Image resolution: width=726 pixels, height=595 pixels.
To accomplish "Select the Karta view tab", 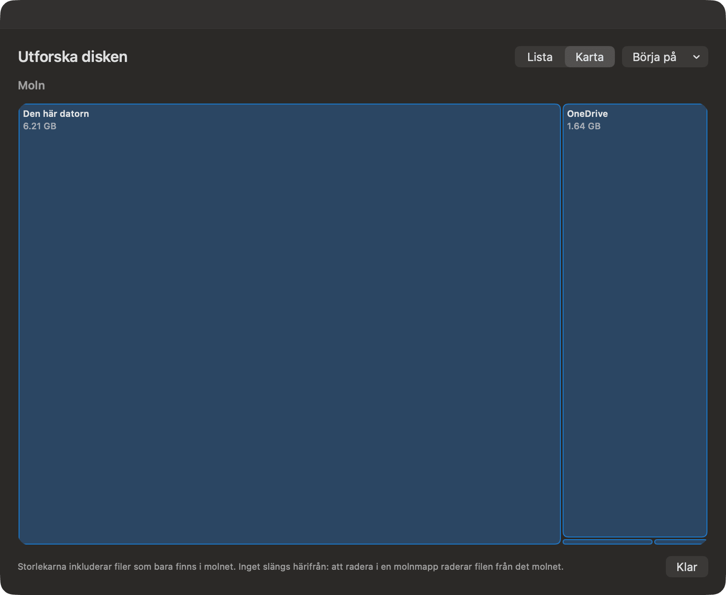I will point(590,57).
